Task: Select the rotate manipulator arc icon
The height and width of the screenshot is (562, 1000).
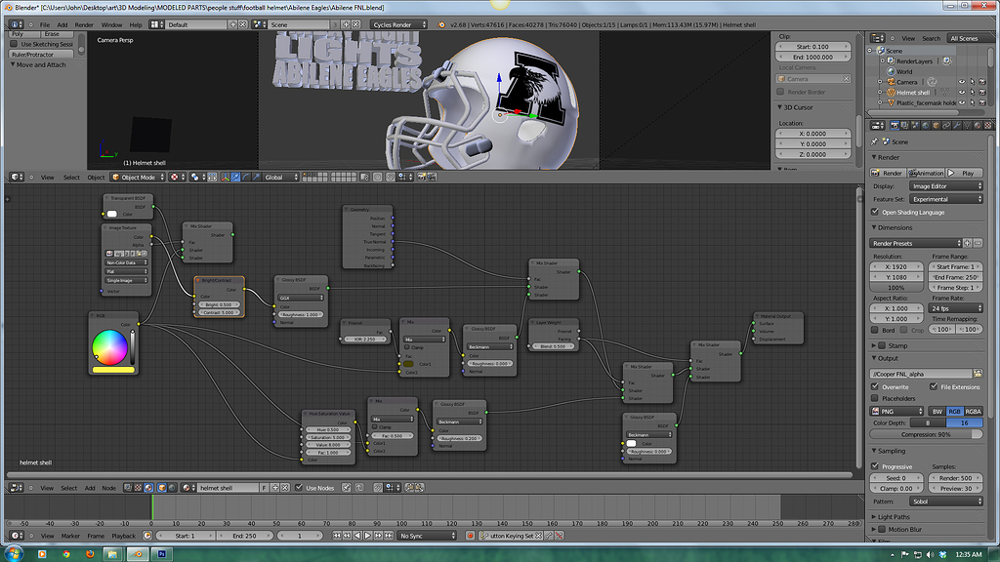Action: tap(246, 178)
